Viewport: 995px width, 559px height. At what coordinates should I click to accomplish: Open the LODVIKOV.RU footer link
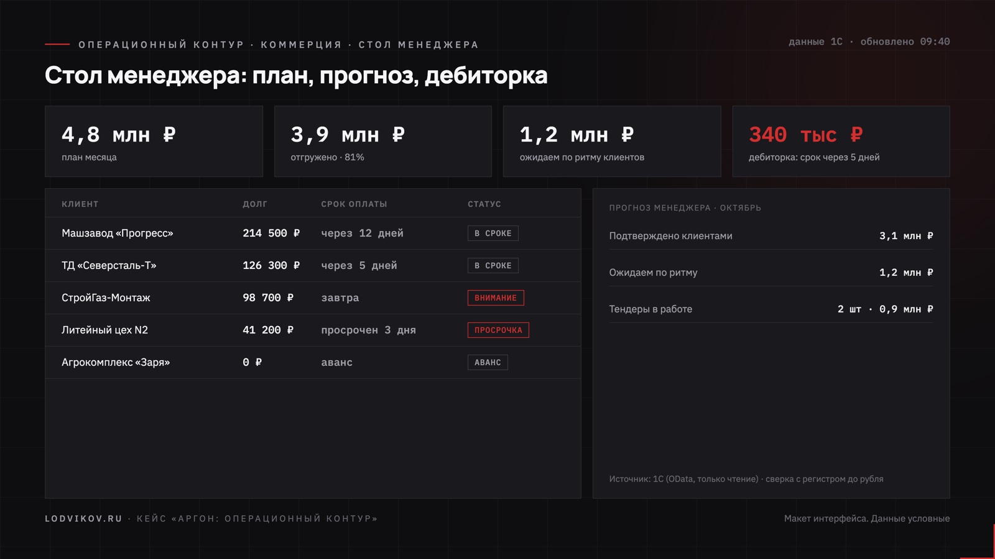click(83, 519)
